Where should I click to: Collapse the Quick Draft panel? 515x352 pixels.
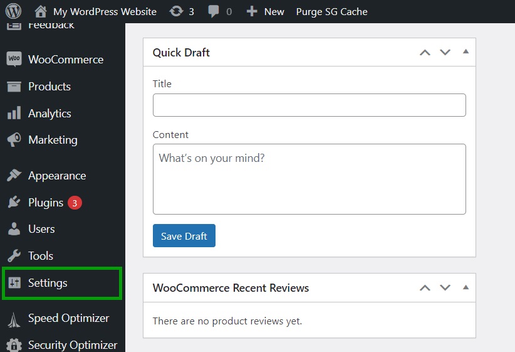click(466, 51)
